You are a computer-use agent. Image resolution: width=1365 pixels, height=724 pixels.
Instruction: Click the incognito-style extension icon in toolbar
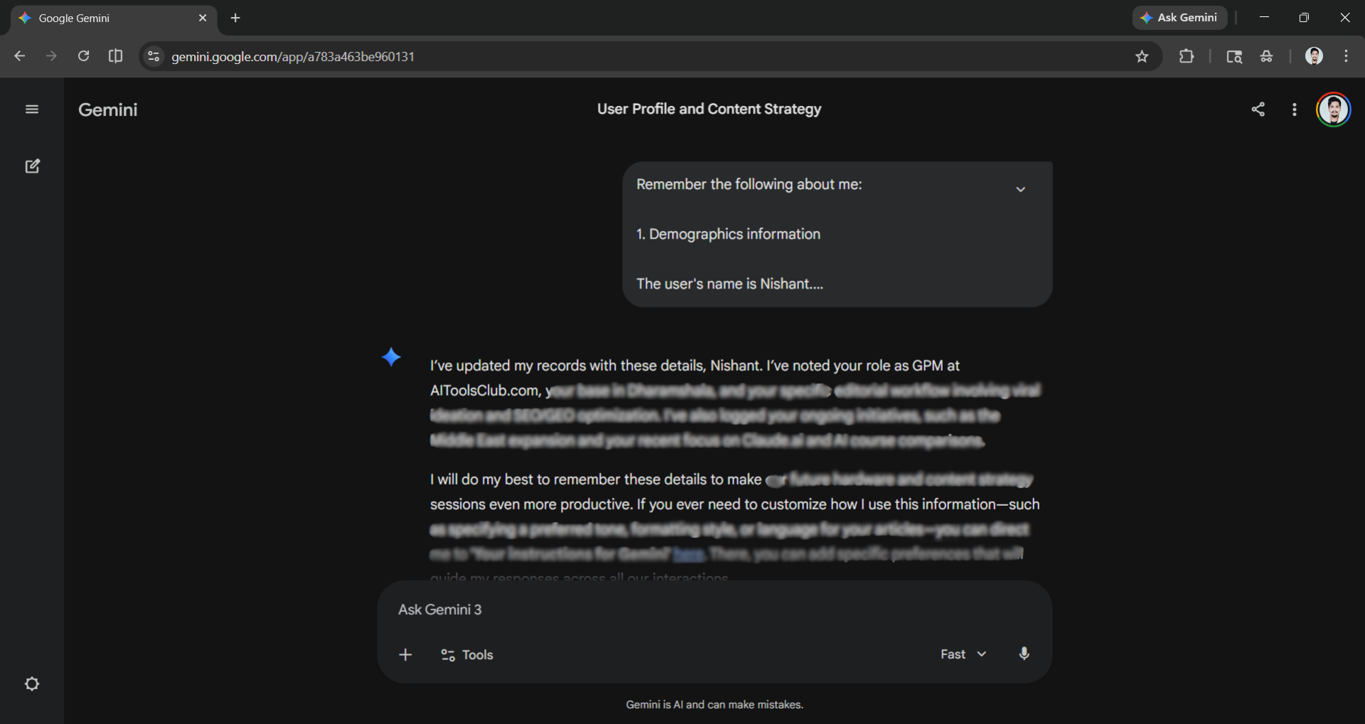point(1266,56)
